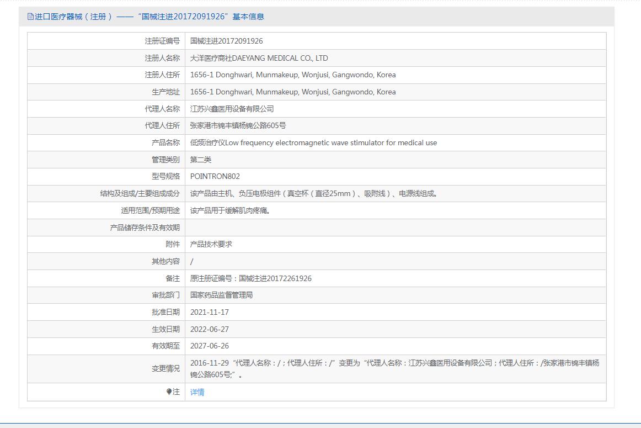Select approval department 国家药品监督管理局

221,295
